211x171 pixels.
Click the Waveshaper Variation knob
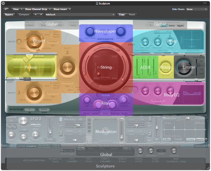121,31
